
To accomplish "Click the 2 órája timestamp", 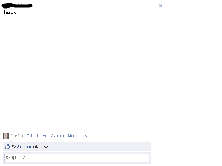I will pos(16,136).
